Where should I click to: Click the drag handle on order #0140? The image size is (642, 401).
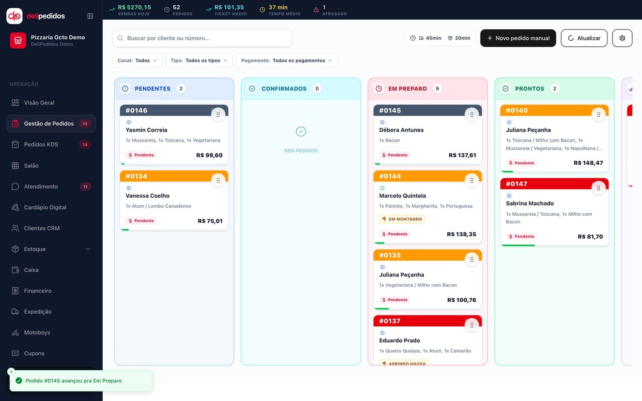coord(598,115)
